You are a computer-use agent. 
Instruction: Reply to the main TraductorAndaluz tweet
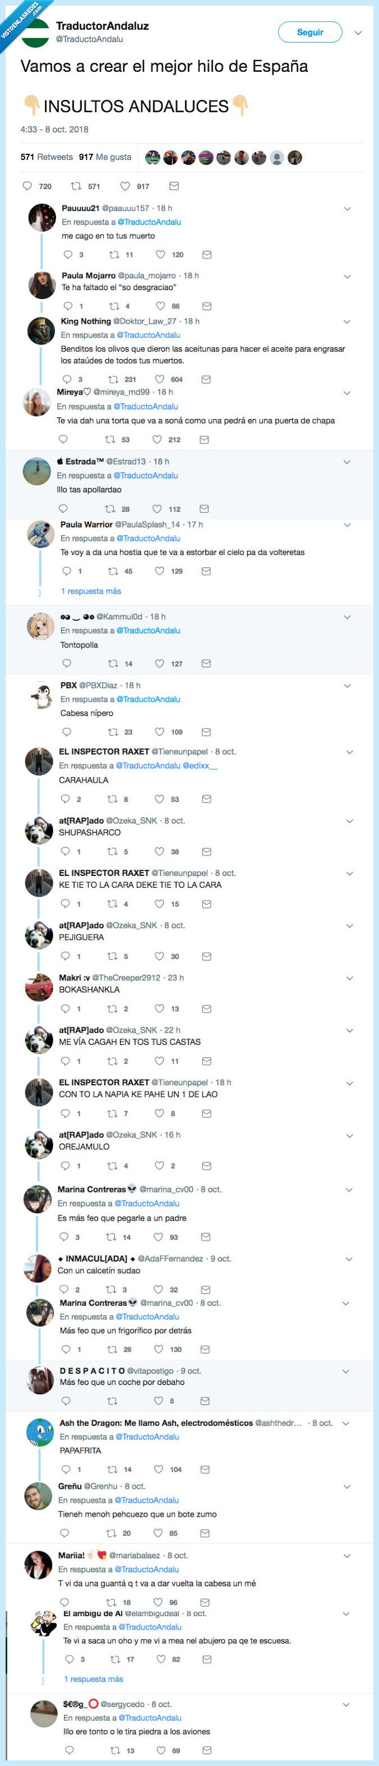28,186
